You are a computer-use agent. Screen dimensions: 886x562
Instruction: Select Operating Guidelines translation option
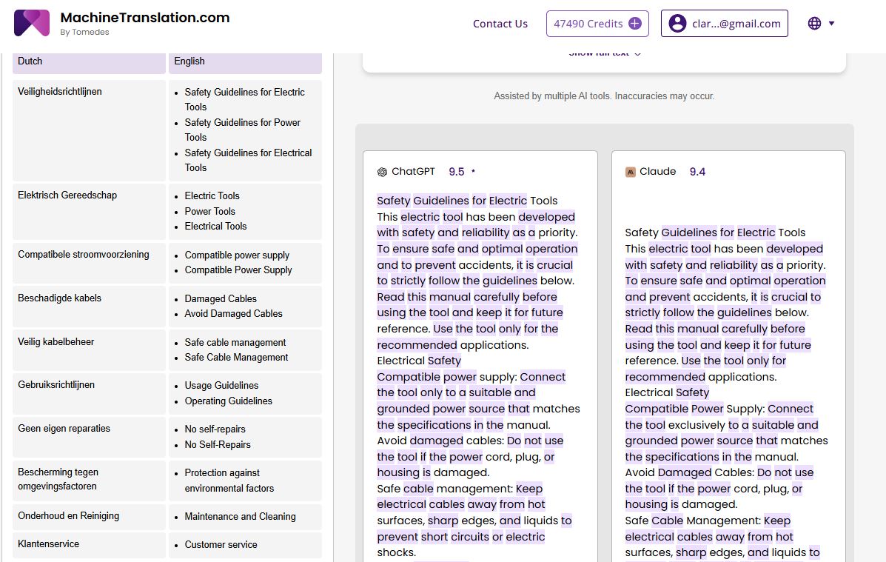click(x=228, y=401)
